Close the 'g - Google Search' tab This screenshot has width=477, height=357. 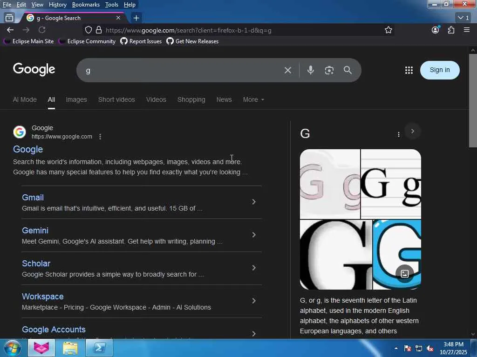(118, 18)
